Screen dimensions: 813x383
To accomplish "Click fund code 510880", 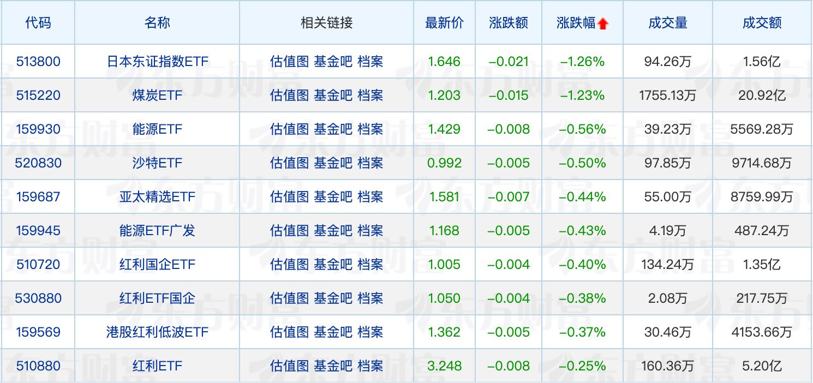I will [x=38, y=366].
